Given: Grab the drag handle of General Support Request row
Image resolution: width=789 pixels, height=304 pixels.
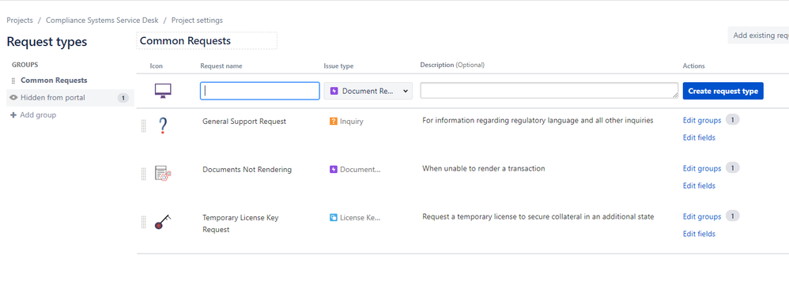Looking at the screenshot, I should [143, 126].
